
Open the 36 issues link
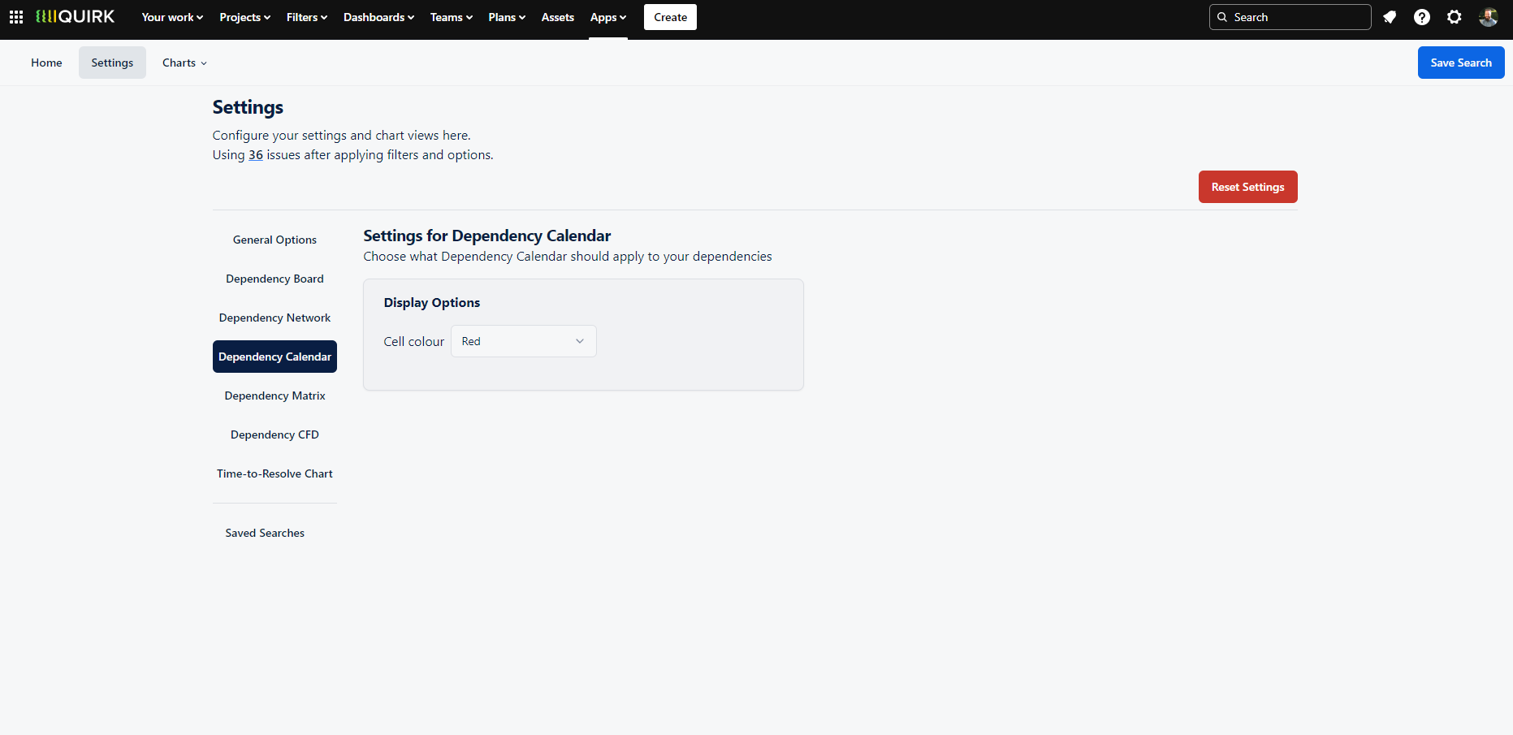(x=256, y=155)
